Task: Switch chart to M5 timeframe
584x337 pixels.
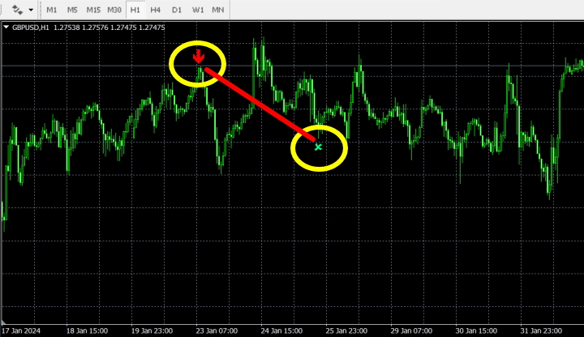Action: coord(72,10)
